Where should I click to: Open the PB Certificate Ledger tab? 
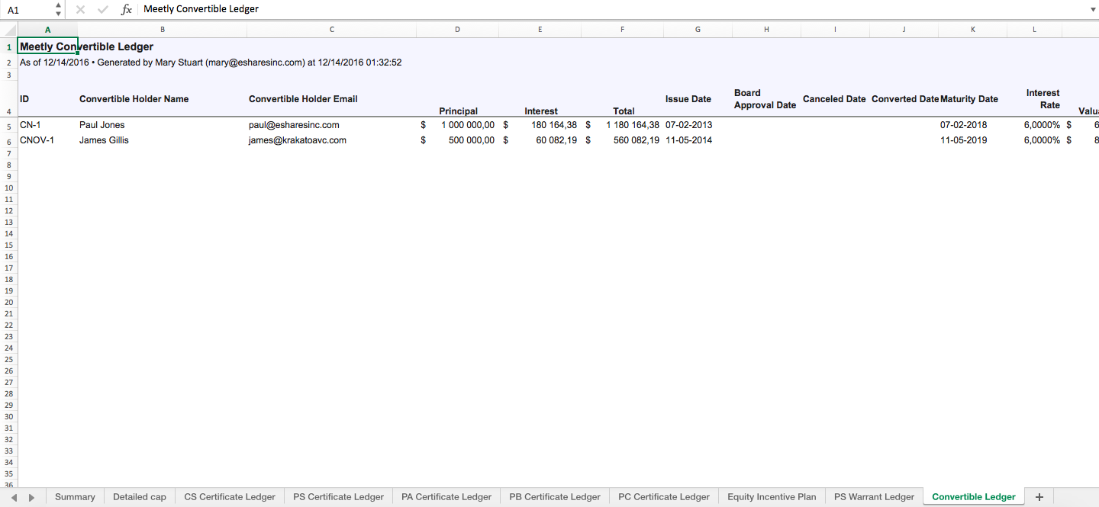(x=555, y=497)
